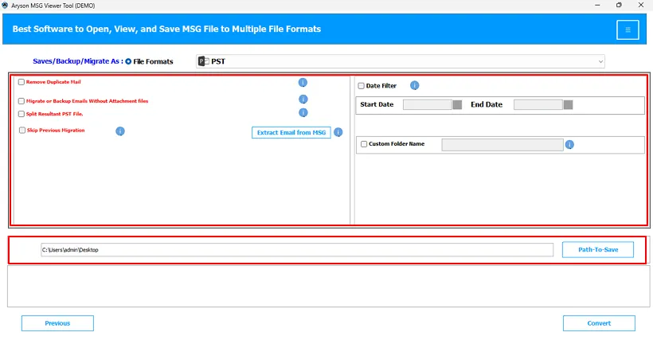653x344 pixels.
Task: Check the Custom Folder Name checkbox
Action: coord(364,144)
